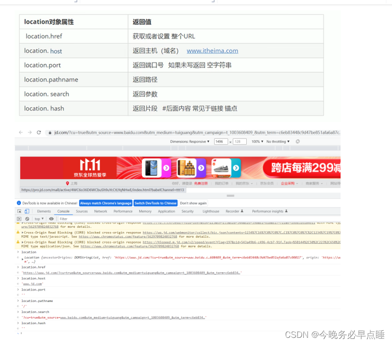Open the Application tab
This screenshot has width=392, height=344.
(167, 211)
